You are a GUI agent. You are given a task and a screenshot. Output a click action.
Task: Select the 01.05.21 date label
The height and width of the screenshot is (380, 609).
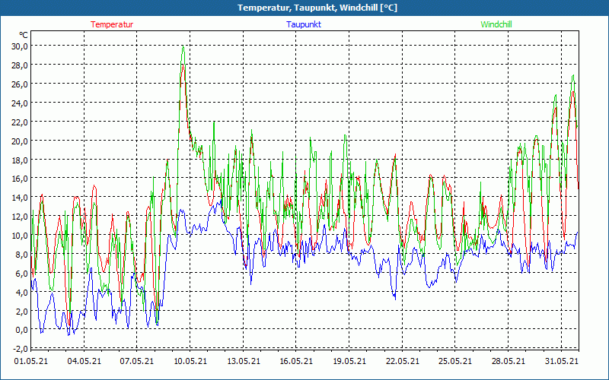31,362
